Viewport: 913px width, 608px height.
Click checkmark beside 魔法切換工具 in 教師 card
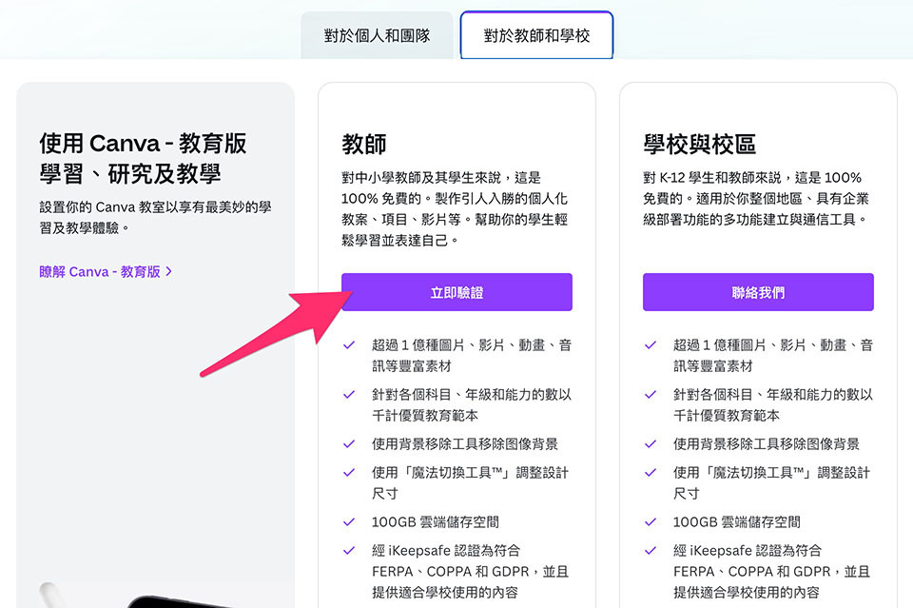[349, 473]
